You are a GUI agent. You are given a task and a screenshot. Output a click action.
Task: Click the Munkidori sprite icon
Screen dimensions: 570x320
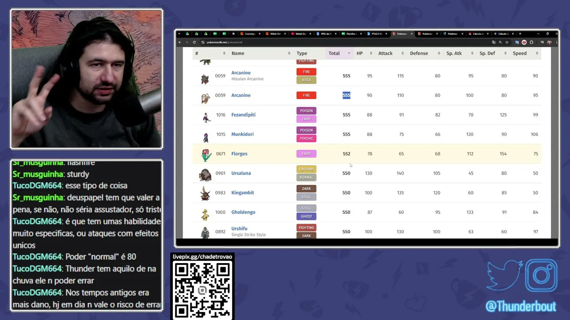point(205,137)
